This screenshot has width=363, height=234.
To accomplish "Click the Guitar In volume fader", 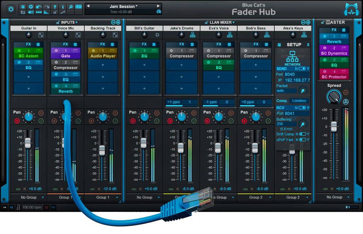I will [x=28, y=143].
